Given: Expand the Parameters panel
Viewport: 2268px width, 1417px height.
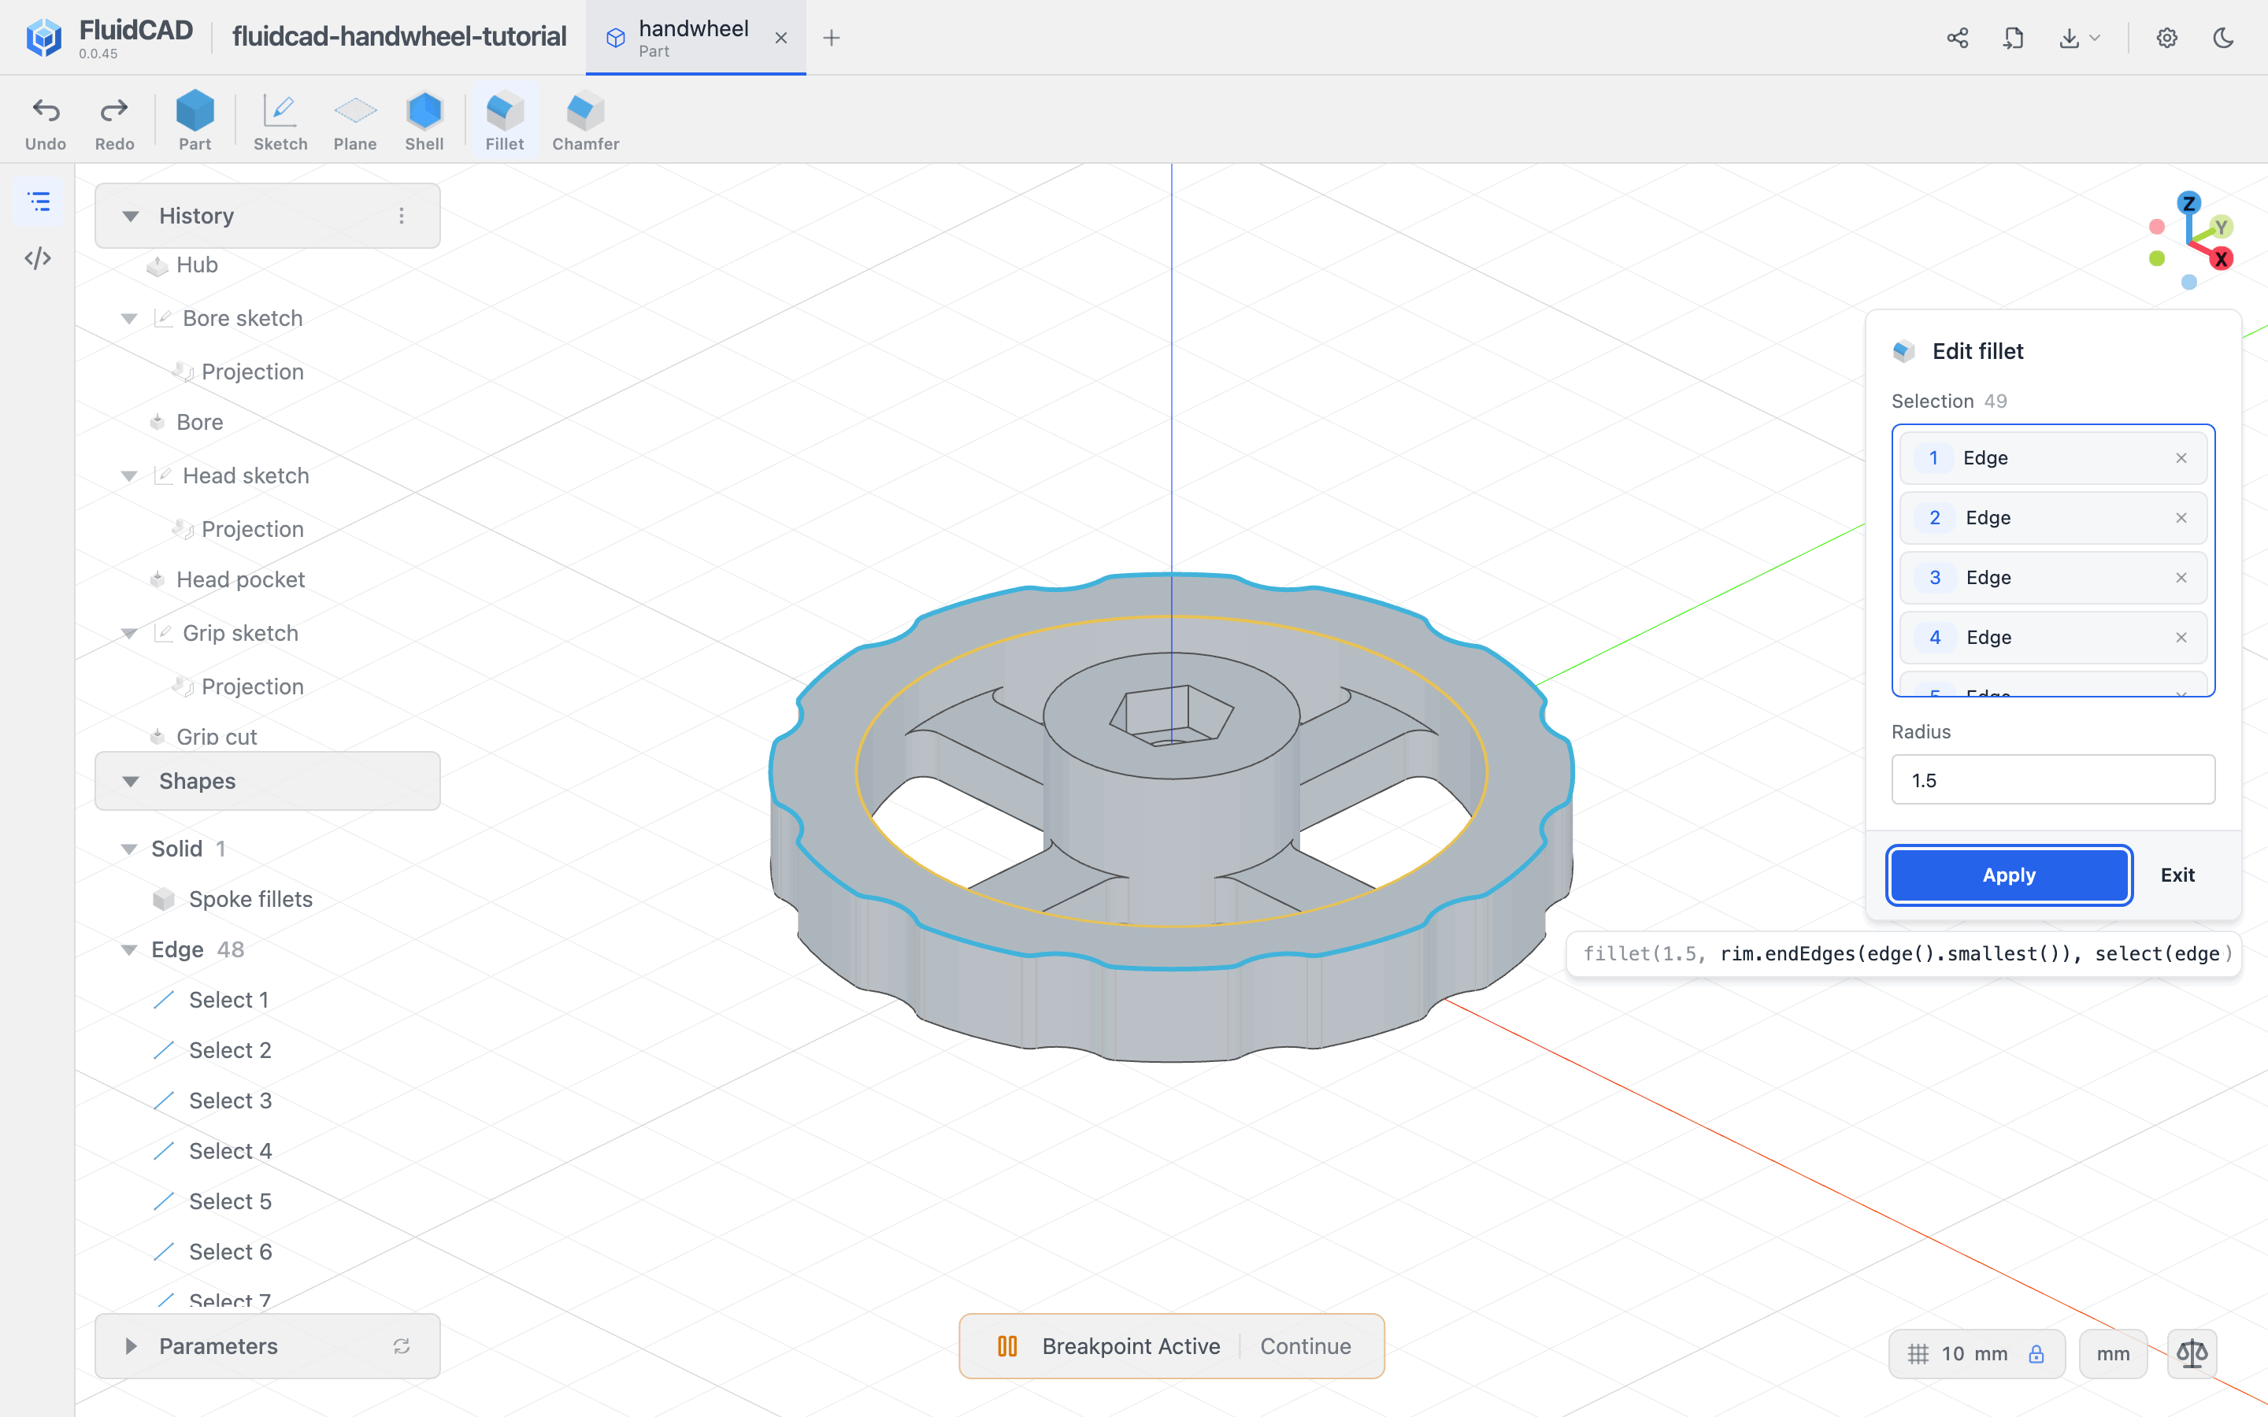Looking at the screenshot, I should (130, 1346).
